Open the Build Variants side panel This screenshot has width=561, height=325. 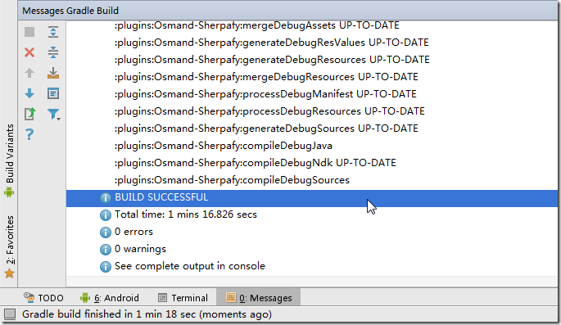click(x=9, y=160)
